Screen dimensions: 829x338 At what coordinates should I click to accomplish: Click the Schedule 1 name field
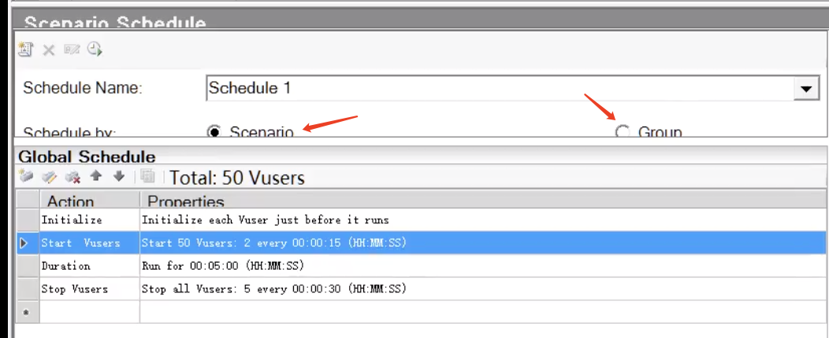coord(500,88)
